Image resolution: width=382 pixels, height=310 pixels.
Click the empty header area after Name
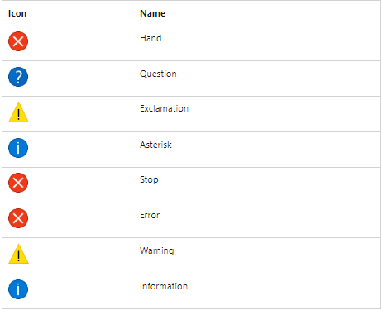click(273, 13)
